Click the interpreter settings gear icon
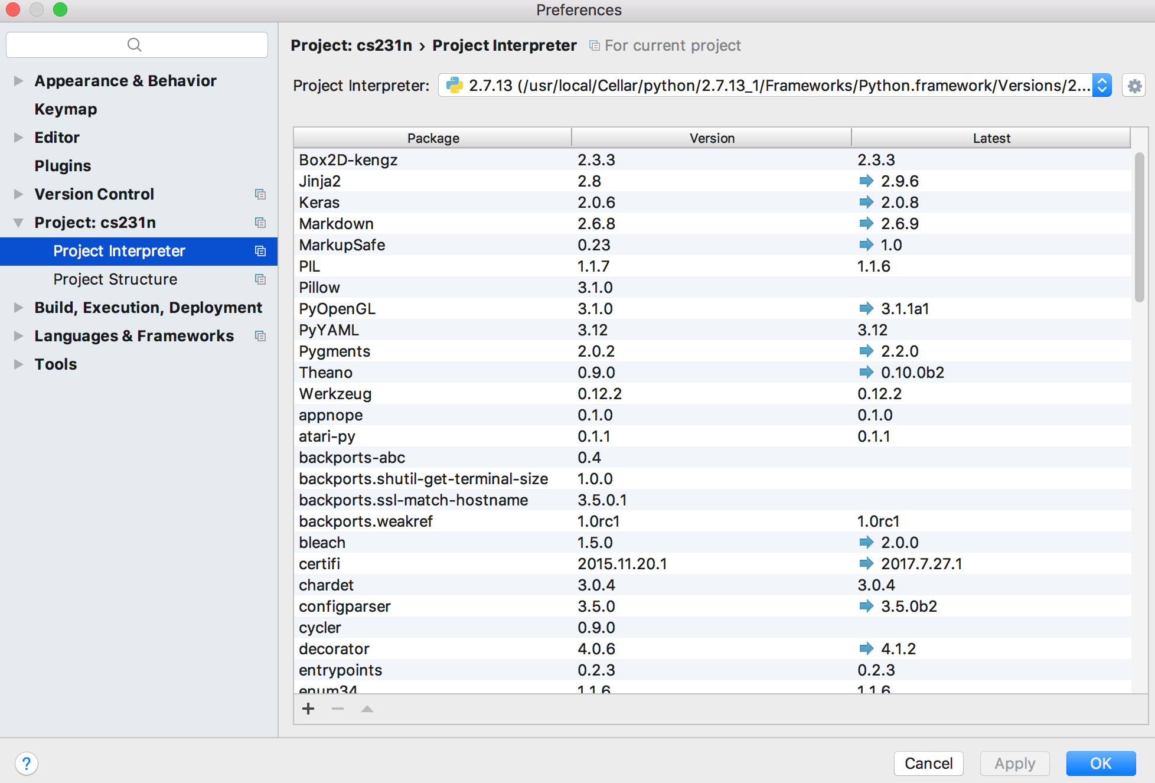 1134,86
